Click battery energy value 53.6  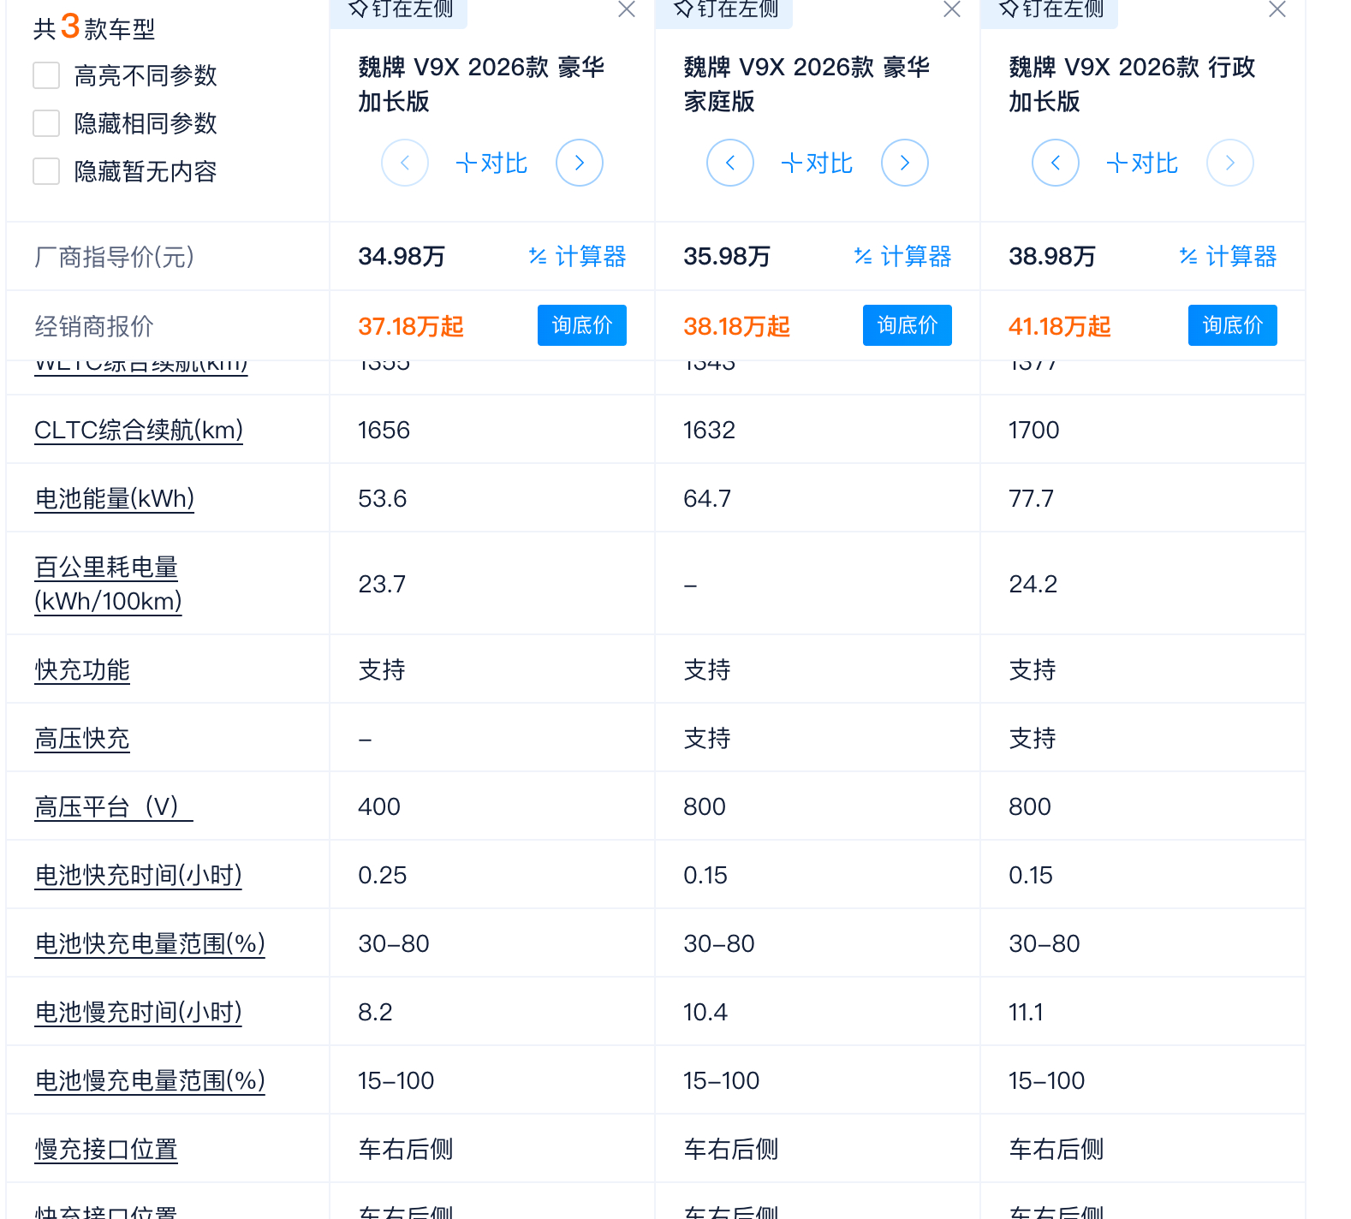(x=382, y=498)
